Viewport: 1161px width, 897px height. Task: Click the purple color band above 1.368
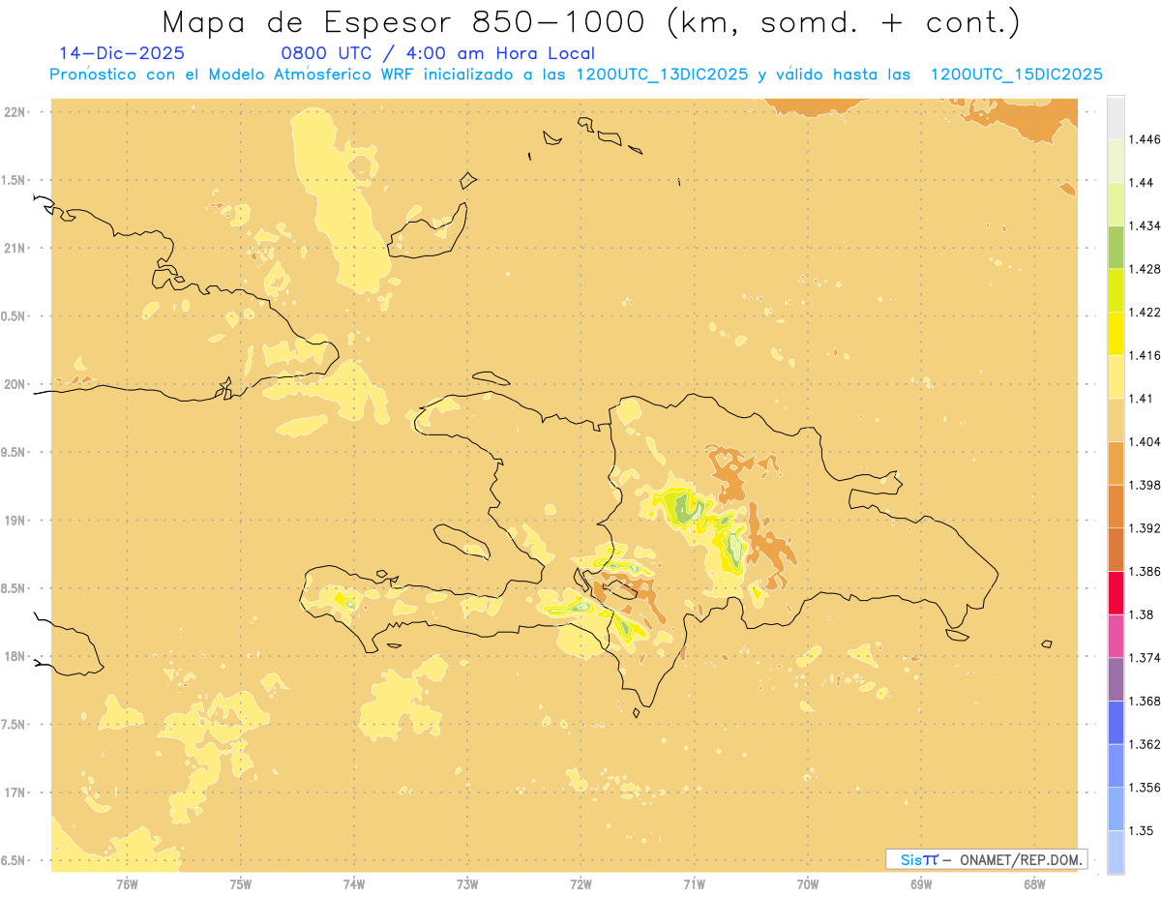pos(1116,679)
